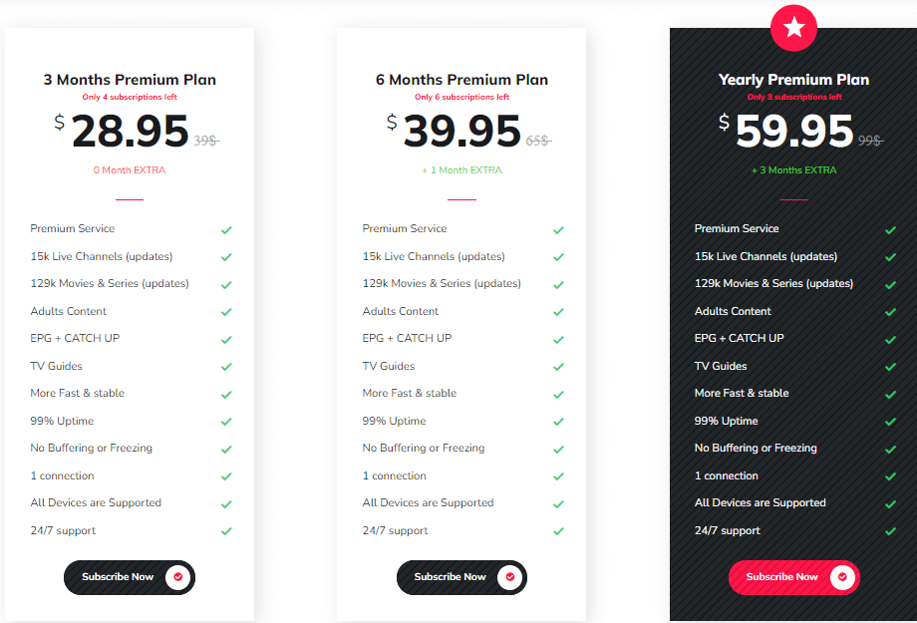Click check icon inside 3 Months Subscribe button
The height and width of the screenshot is (623, 917).
(x=178, y=577)
